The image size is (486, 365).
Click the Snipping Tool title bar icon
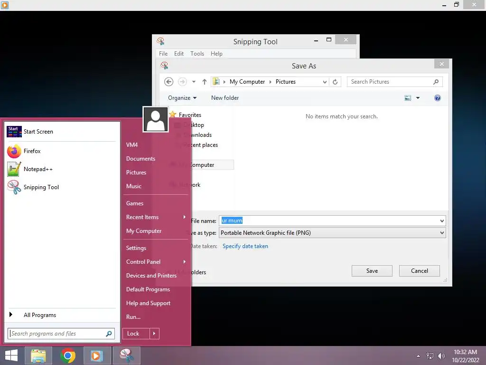160,41
